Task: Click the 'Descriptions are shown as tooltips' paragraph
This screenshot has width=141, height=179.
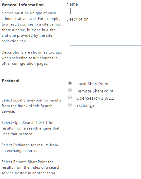Action: coord(32,58)
